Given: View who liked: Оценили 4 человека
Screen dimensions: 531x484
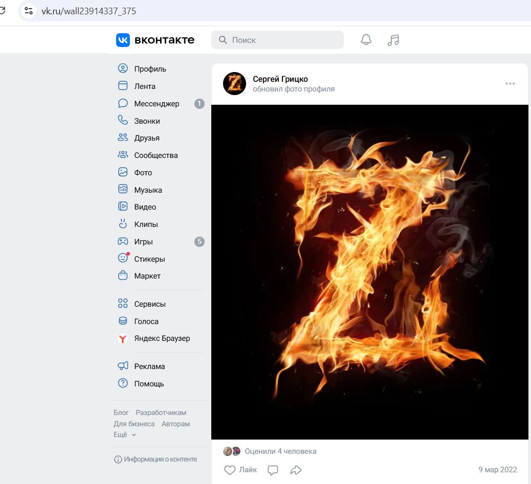Looking at the screenshot, I should point(280,451).
